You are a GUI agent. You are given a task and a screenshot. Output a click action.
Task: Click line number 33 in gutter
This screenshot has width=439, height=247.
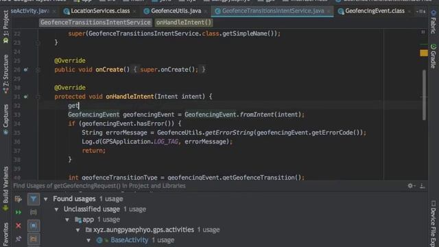click(x=17, y=115)
